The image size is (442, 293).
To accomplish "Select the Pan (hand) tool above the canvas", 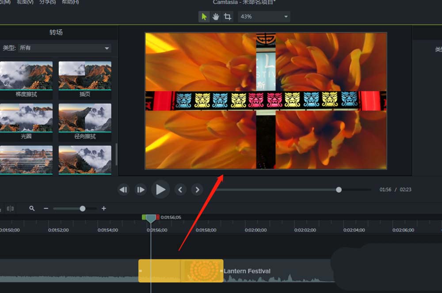I will (215, 17).
